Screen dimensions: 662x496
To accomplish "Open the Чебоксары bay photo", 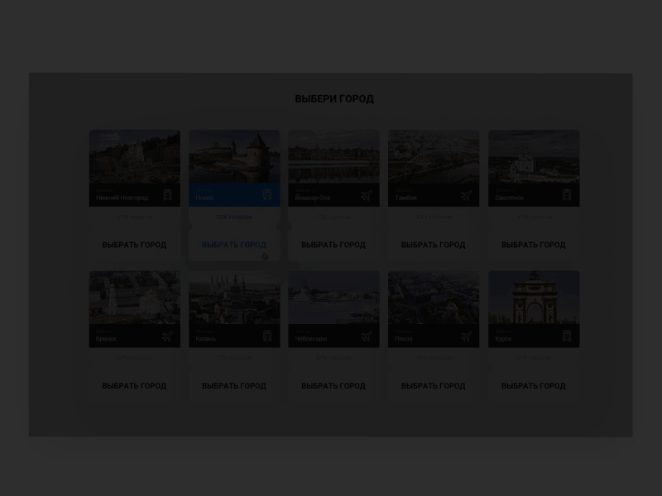I will coord(334,298).
